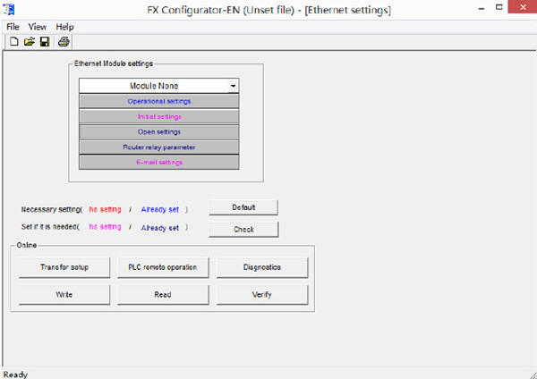Open the File menu
This screenshot has width=537, height=379.
pos(13,27)
